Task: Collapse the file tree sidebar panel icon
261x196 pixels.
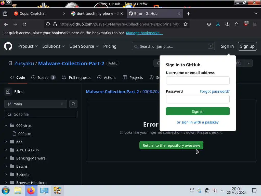Action: (8, 92)
